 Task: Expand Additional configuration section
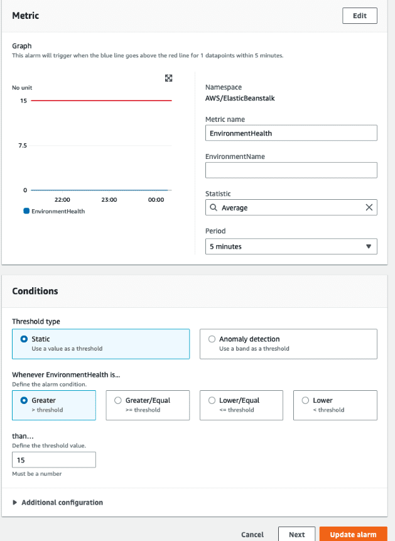[58, 503]
